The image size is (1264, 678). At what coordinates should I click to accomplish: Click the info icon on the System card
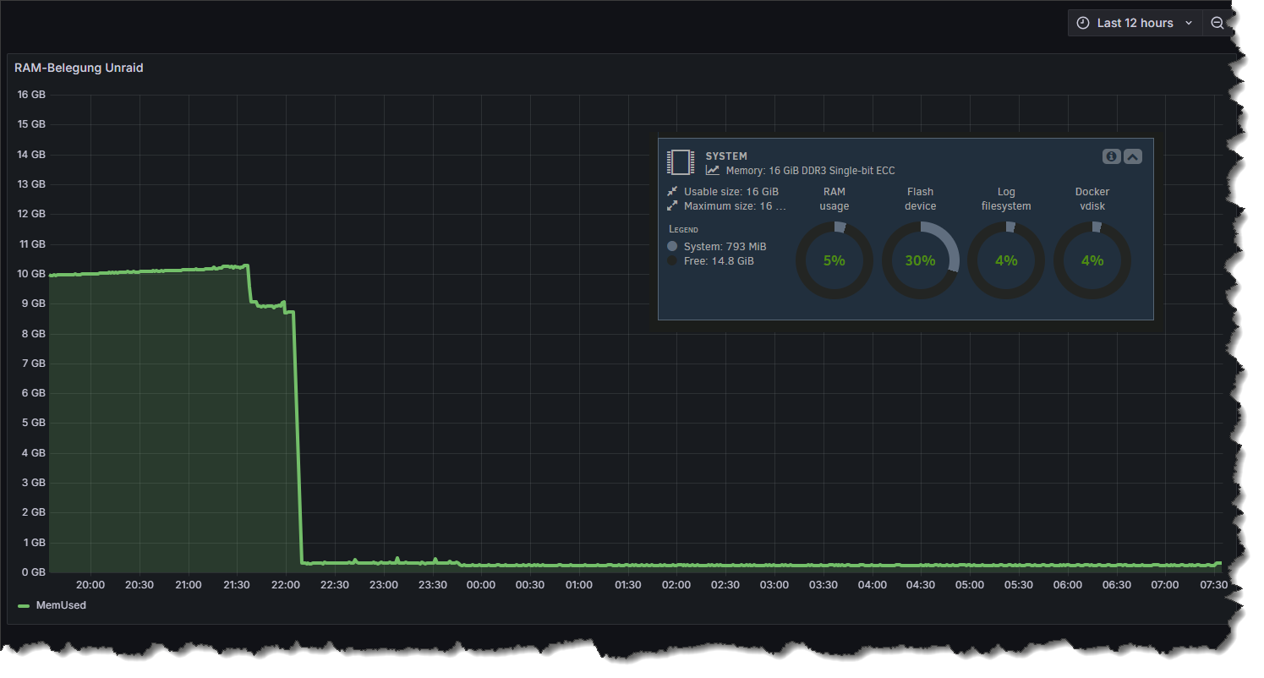[x=1112, y=156]
